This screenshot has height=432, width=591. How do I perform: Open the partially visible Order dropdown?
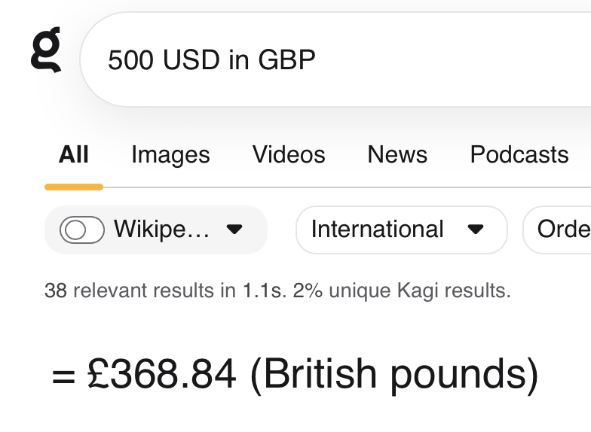coord(562,230)
